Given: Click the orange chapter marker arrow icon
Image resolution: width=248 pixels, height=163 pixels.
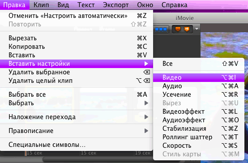Looking at the screenshot, I should 187,29.
